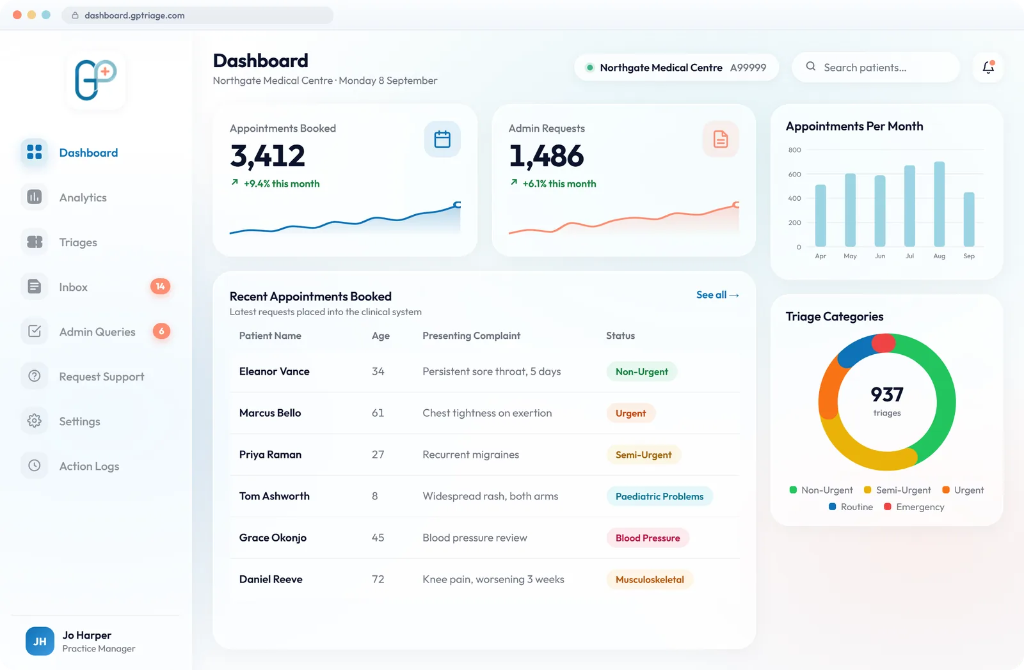Screen dimensions: 1024x670
Task: Click the Northgate Medical Centre A99999 selector
Action: tap(676, 67)
